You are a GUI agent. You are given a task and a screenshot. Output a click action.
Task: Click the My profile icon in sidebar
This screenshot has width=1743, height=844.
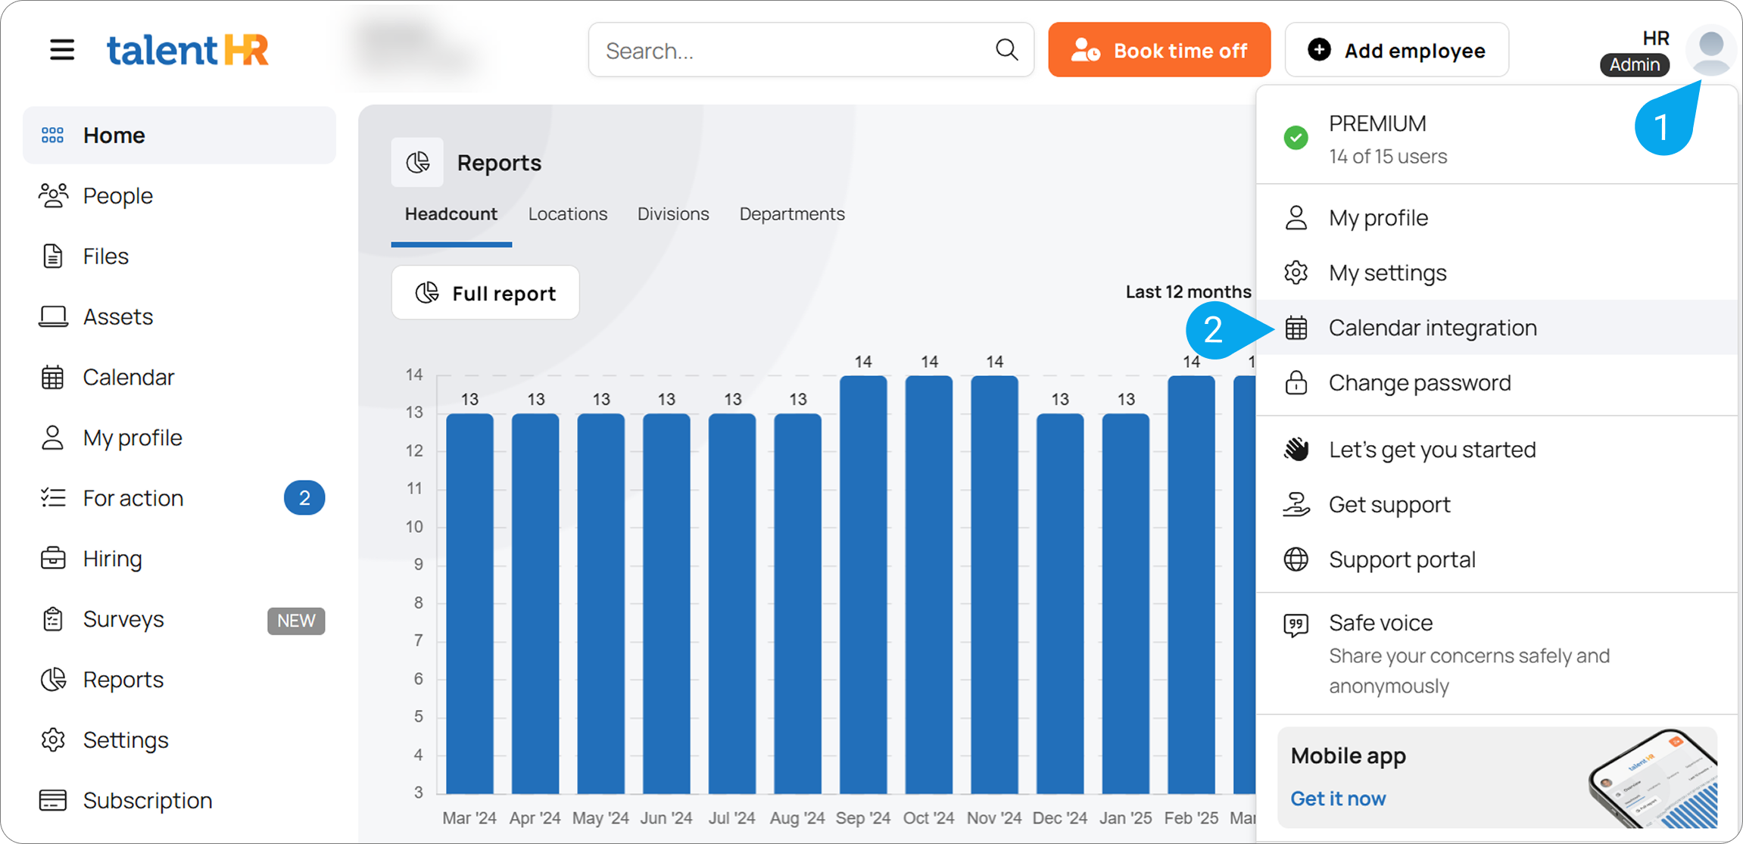tap(52, 438)
